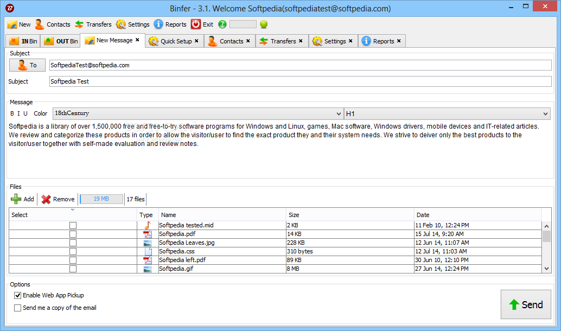Click the image icon for Softpedia.gif
The width and height of the screenshot is (561, 331).
click(148, 269)
